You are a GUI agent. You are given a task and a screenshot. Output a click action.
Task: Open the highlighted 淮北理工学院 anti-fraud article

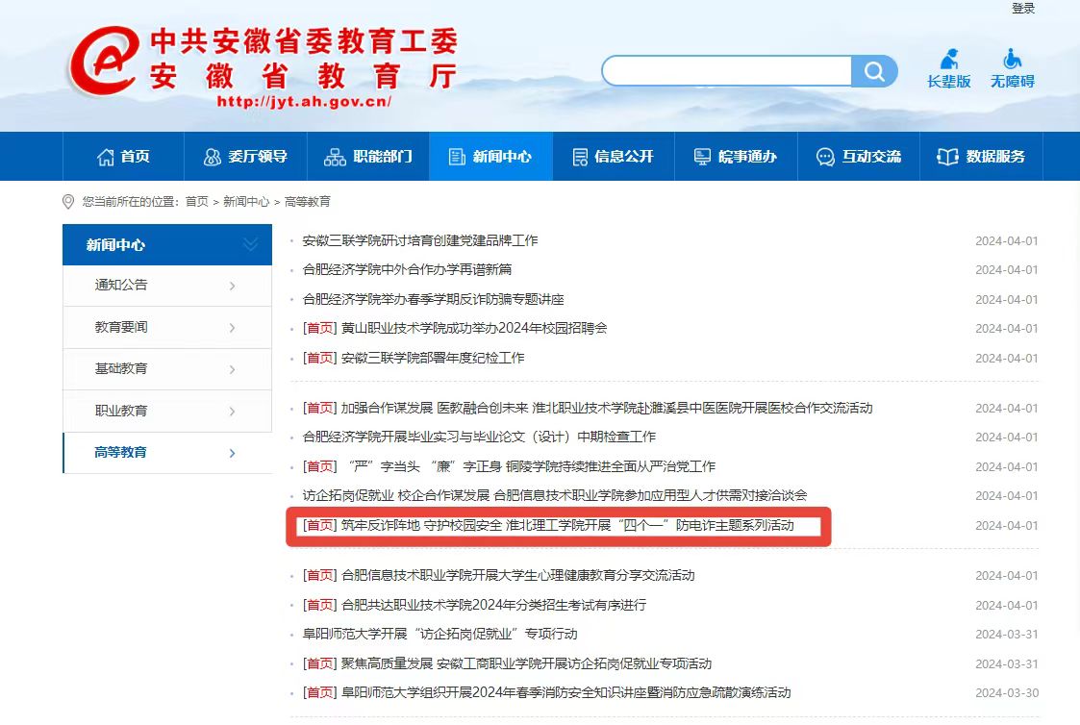(567, 526)
